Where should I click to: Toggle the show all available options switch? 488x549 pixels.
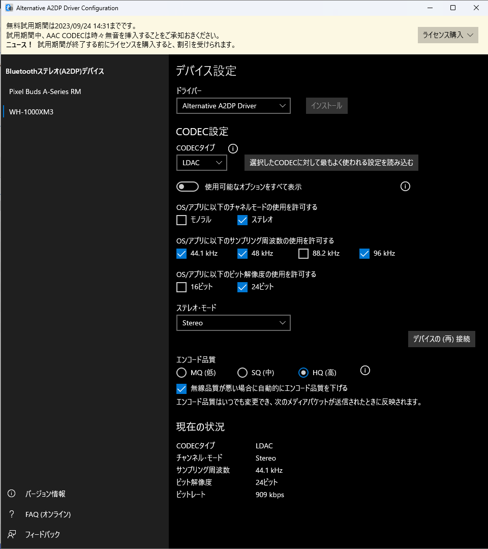(188, 187)
